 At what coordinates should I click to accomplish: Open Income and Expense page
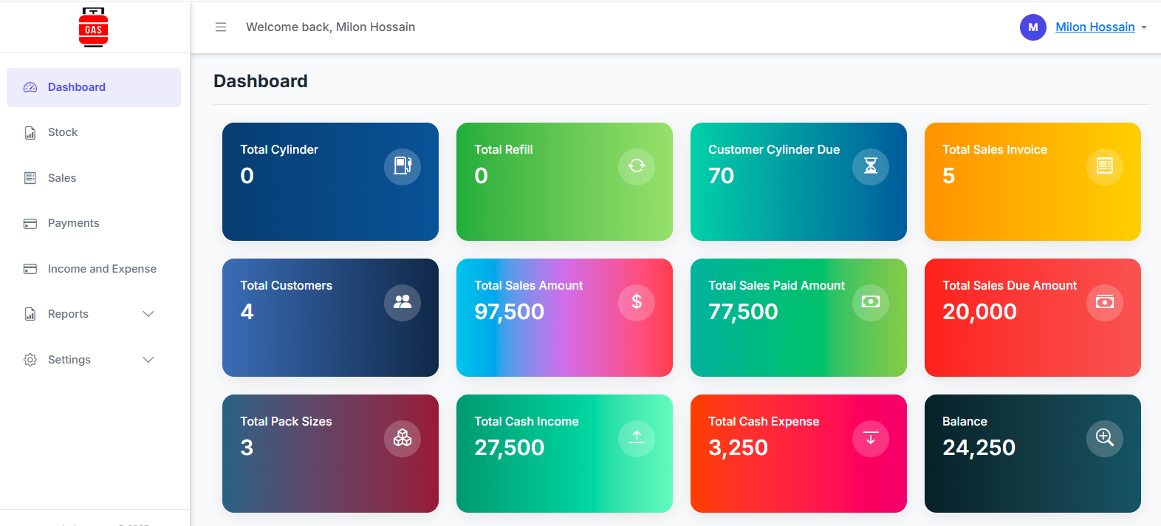coord(102,269)
